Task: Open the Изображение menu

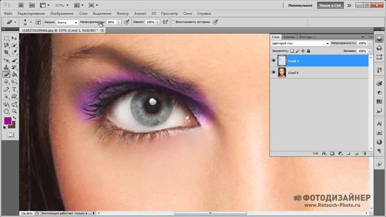Action: 62,14
